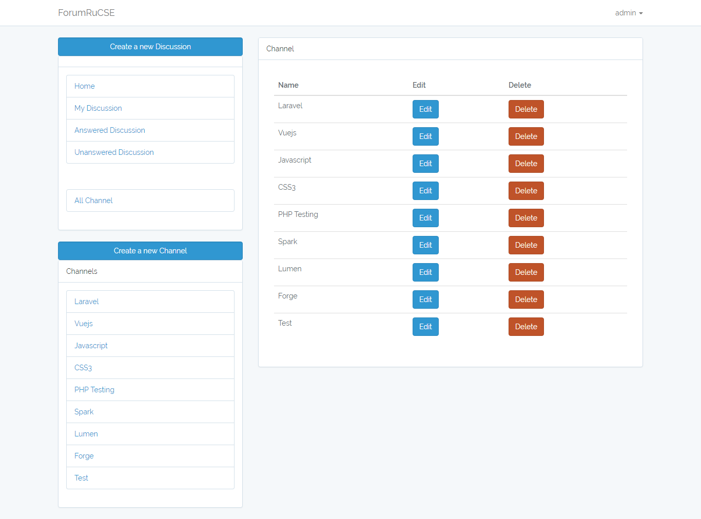Click Laravel name in table
Viewport: 701px width, 519px height.
tap(290, 106)
